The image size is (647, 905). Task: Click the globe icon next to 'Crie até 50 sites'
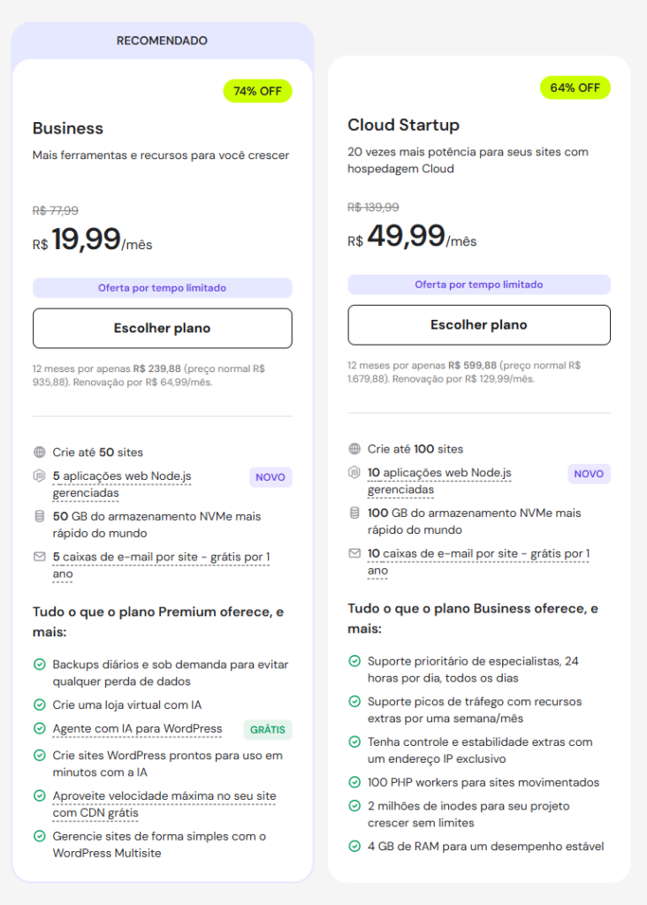coord(40,452)
